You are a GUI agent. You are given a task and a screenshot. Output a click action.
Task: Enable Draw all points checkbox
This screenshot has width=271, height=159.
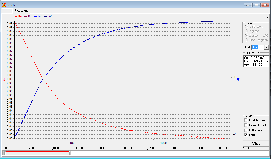(x=246, y=125)
